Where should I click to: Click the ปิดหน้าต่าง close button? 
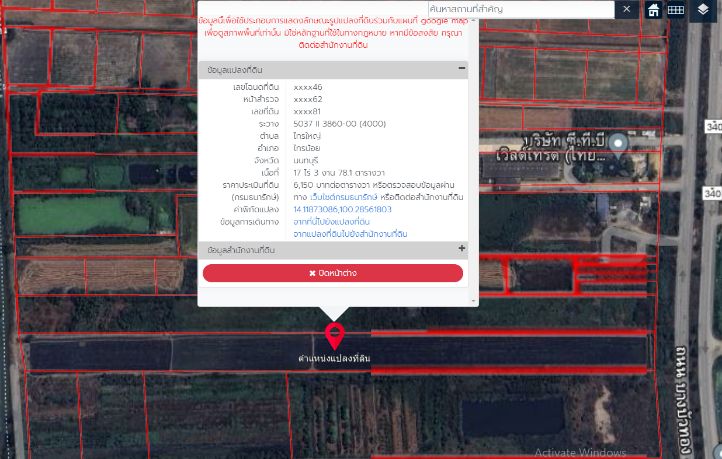(x=333, y=273)
